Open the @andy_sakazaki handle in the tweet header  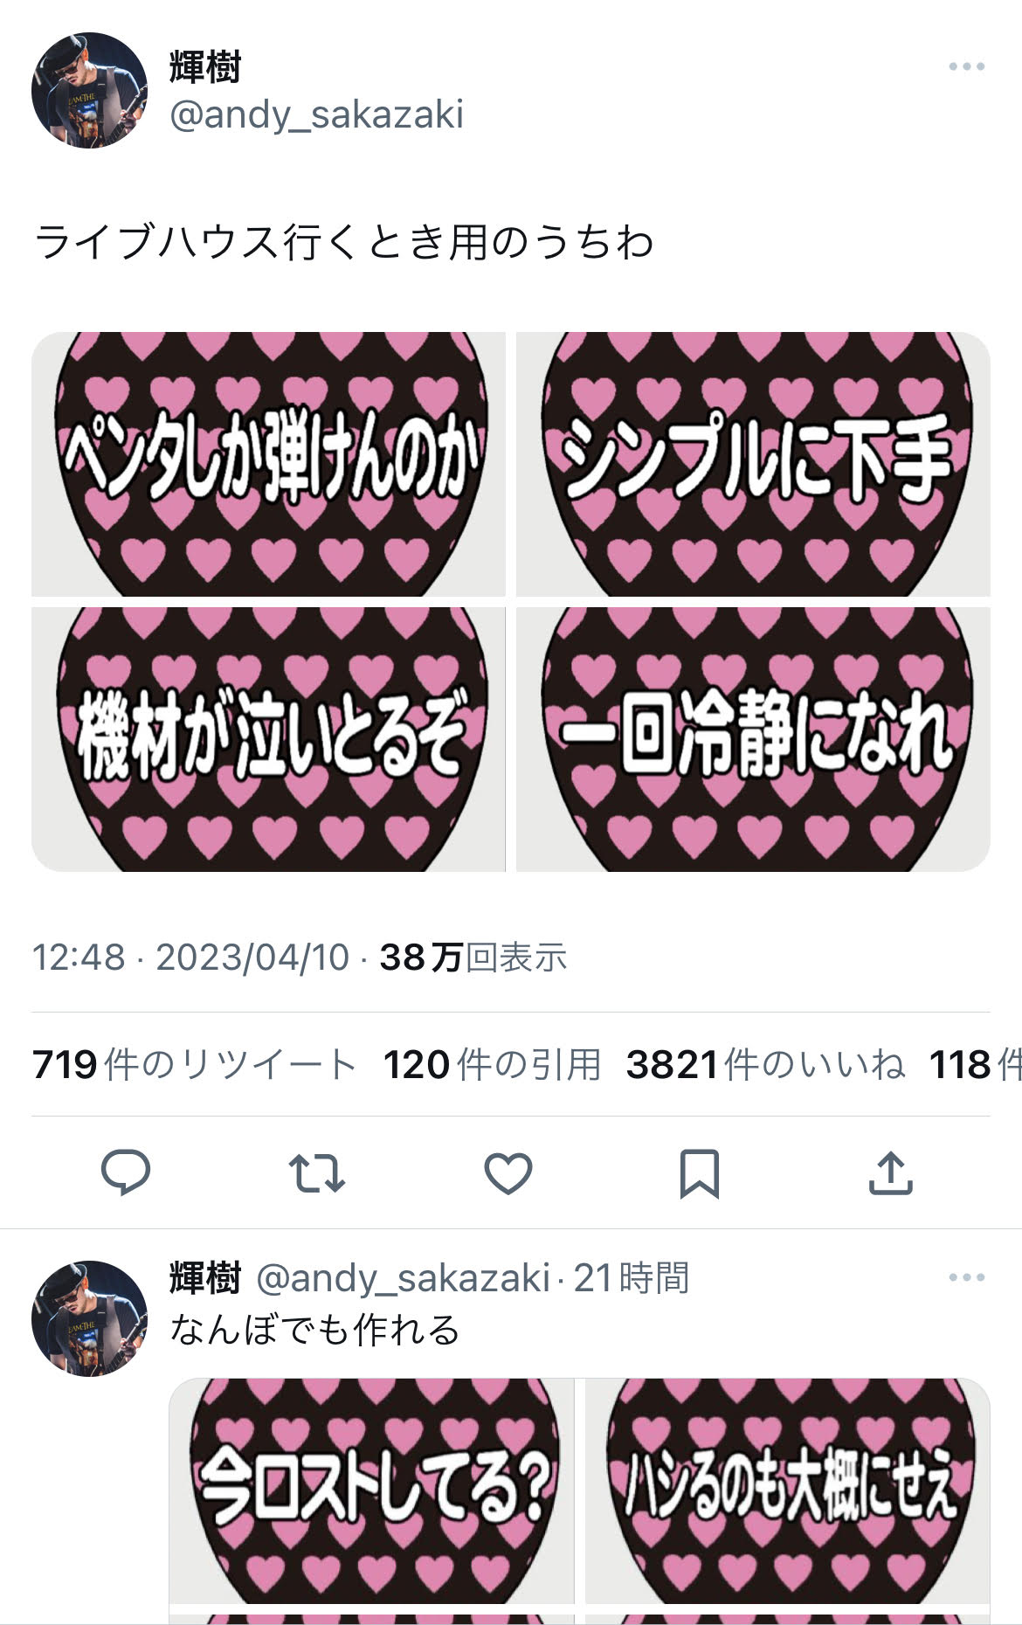[316, 114]
